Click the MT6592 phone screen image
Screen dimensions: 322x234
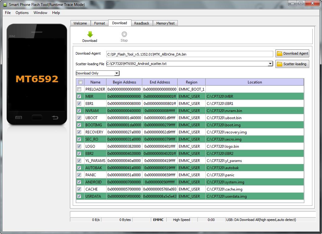[x=37, y=74]
